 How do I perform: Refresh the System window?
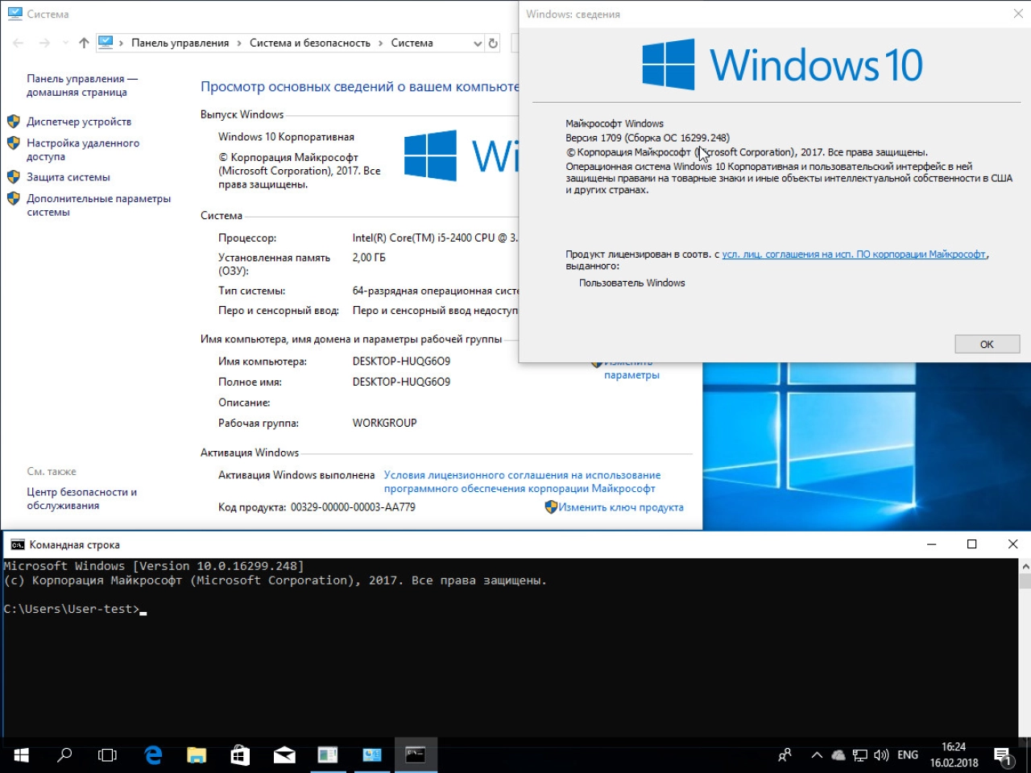[x=493, y=43]
